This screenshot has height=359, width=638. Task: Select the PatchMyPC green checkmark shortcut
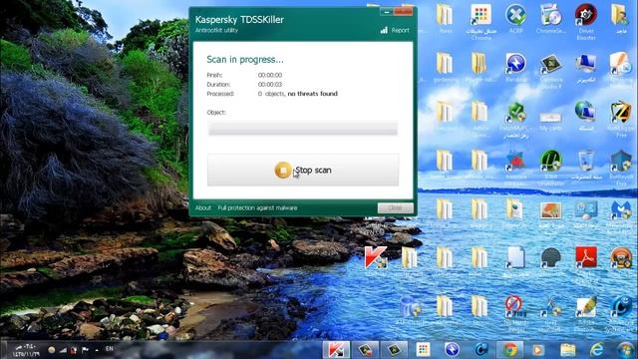point(515,113)
